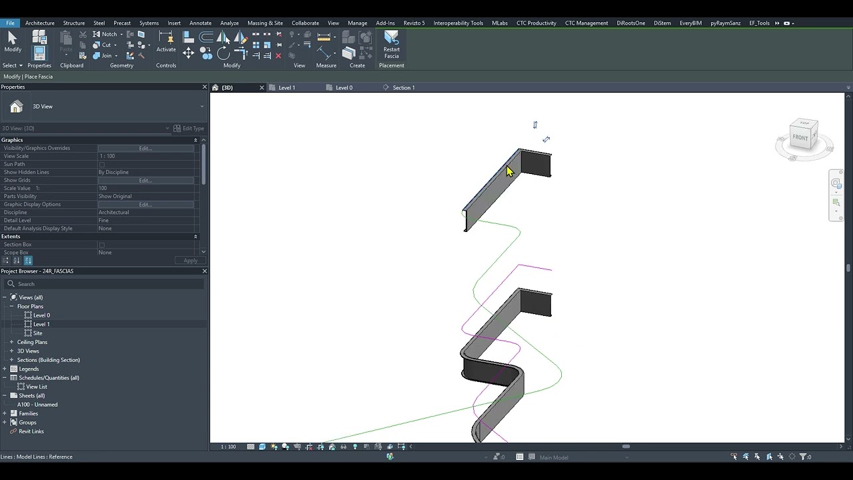The height and width of the screenshot is (480, 853).
Task: Click the horizontal view scrollbar thumb
Action: (x=626, y=447)
